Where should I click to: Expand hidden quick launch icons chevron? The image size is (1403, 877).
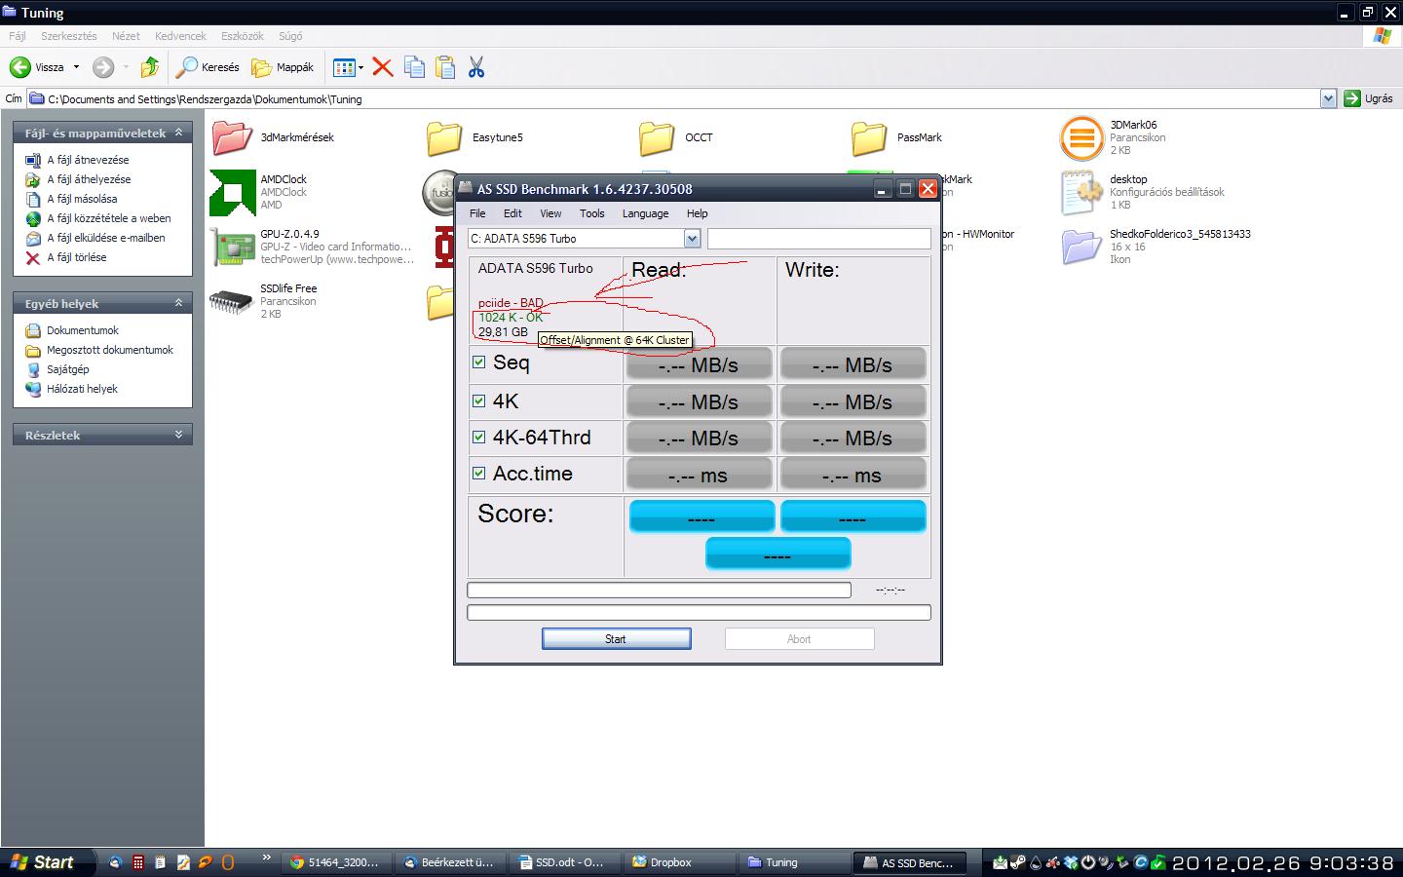click(266, 858)
